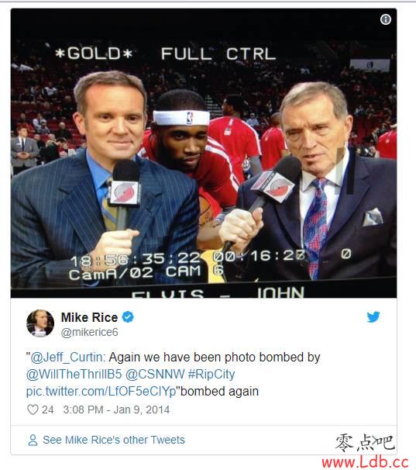Open the @CSNNW mention
416x470 pixels.
tap(155, 375)
